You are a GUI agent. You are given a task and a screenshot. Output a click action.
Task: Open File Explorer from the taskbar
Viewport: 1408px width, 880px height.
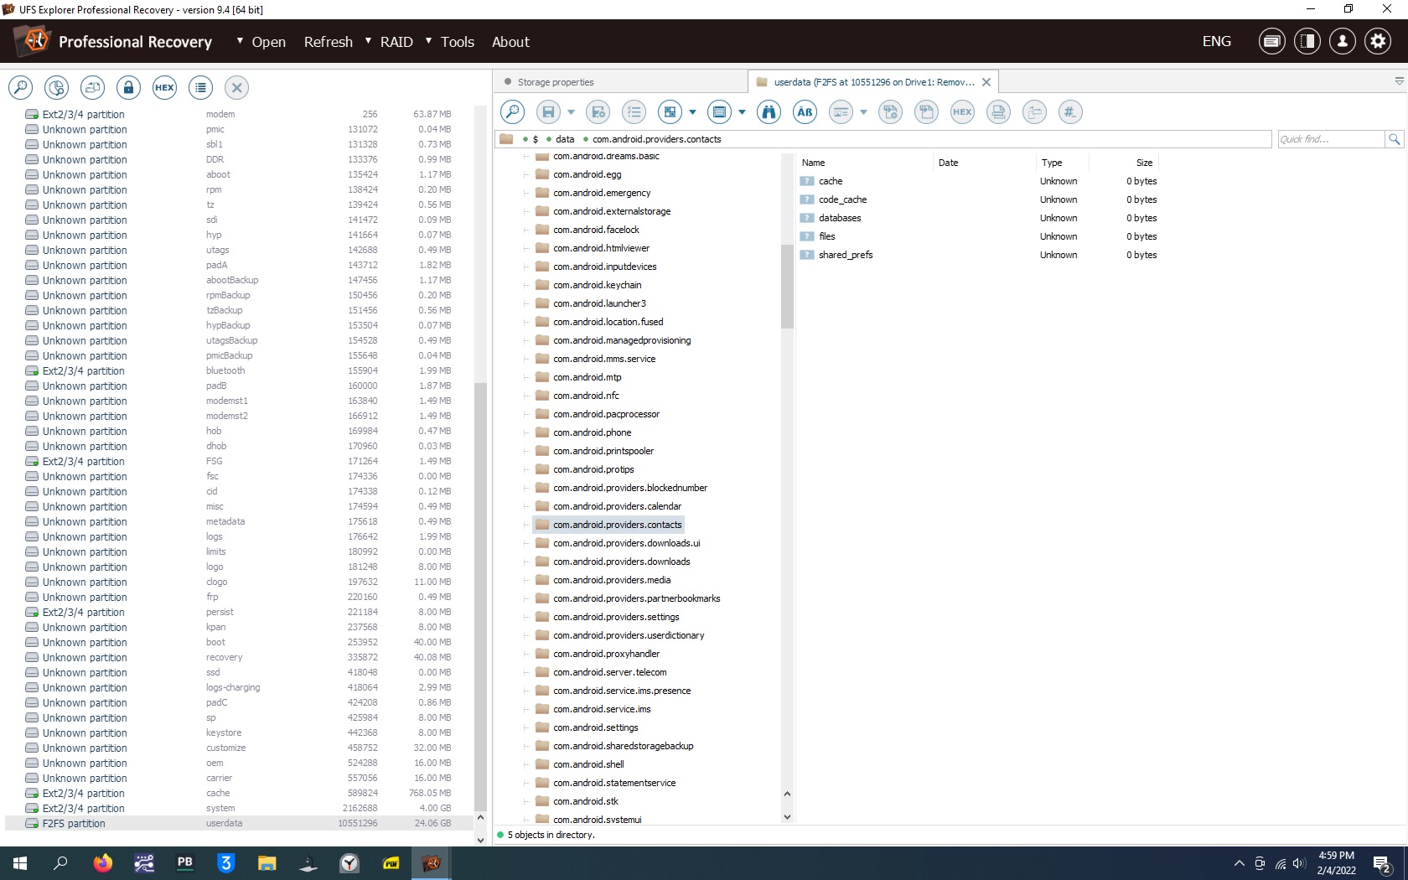(267, 863)
